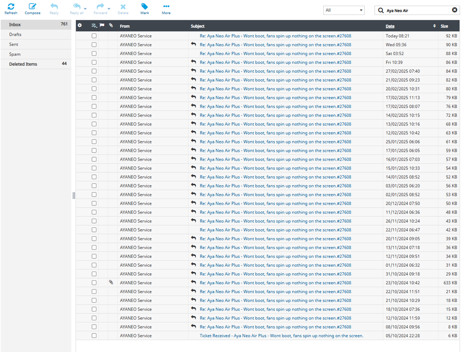Image resolution: width=461 pixels, height=352 pixels.
Task: Open the Deleted Items folder
Action: point(36,64)
